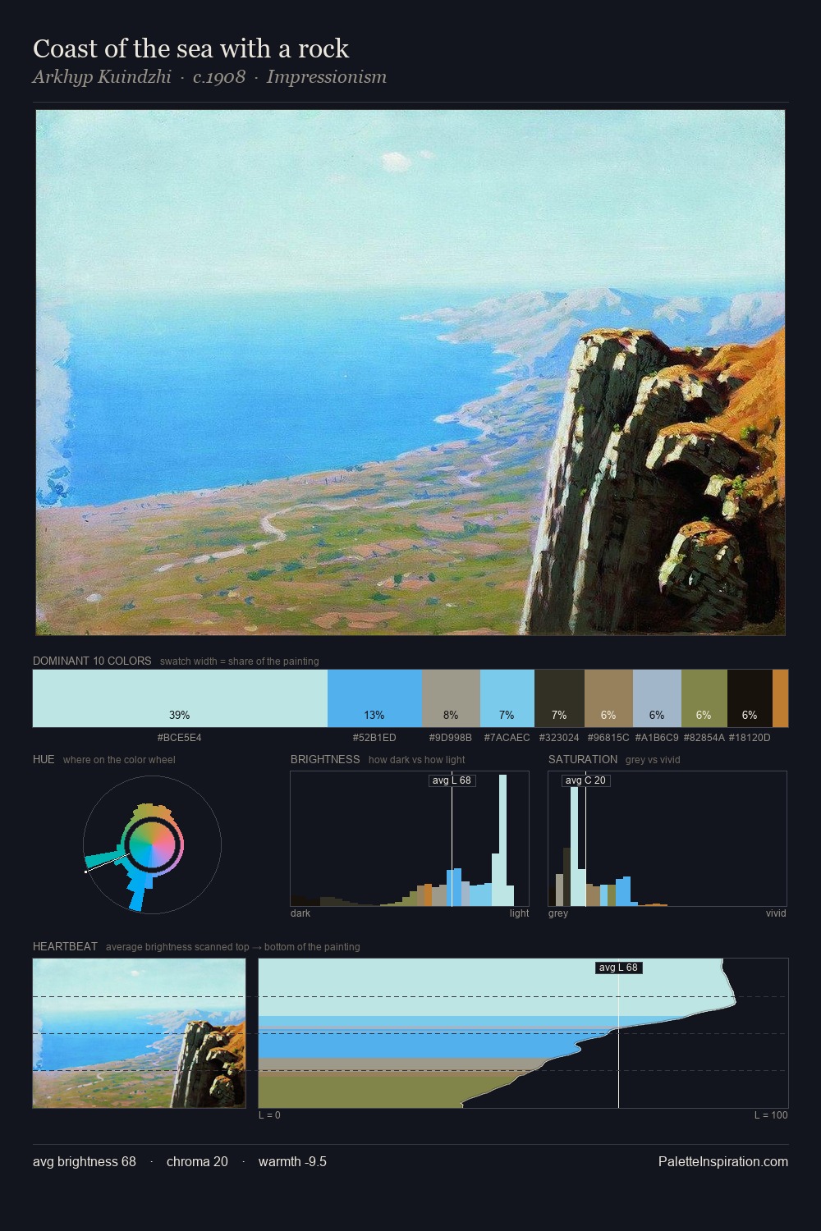Click the "DOMINANT 10 COLORS" heading
The image size is (821, 1231).
(92, 661)
